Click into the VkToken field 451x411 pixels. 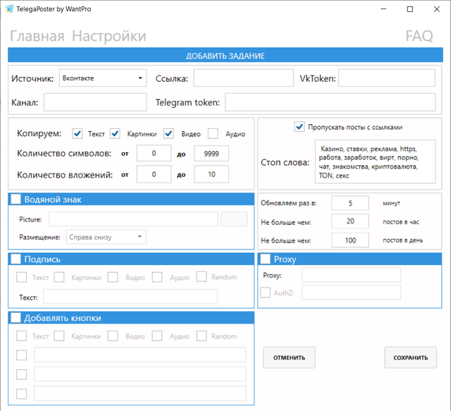[x=387, y=78]
